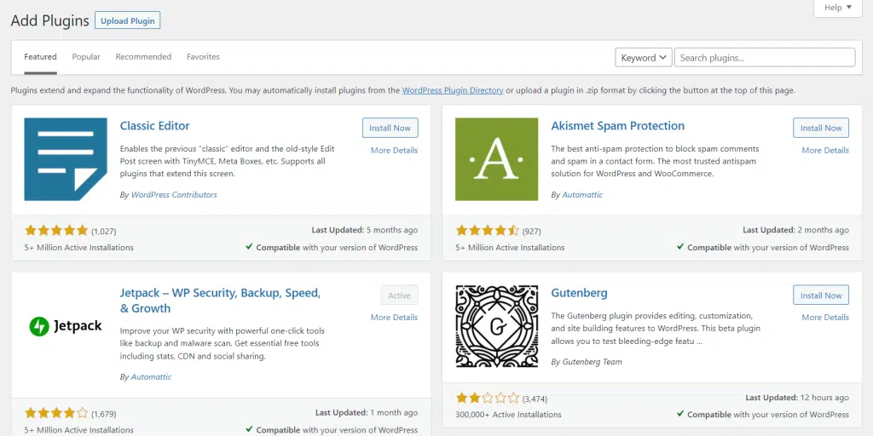Switch to the Featured tab

point(41,57)
